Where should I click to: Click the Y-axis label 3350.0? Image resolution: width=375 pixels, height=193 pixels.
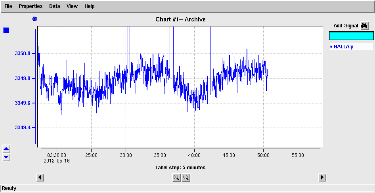[23, 54]
